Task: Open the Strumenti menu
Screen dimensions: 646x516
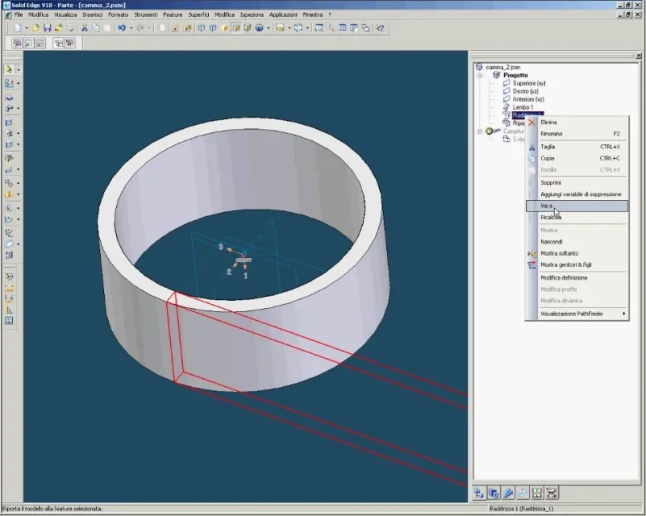Action: [146, 15]
